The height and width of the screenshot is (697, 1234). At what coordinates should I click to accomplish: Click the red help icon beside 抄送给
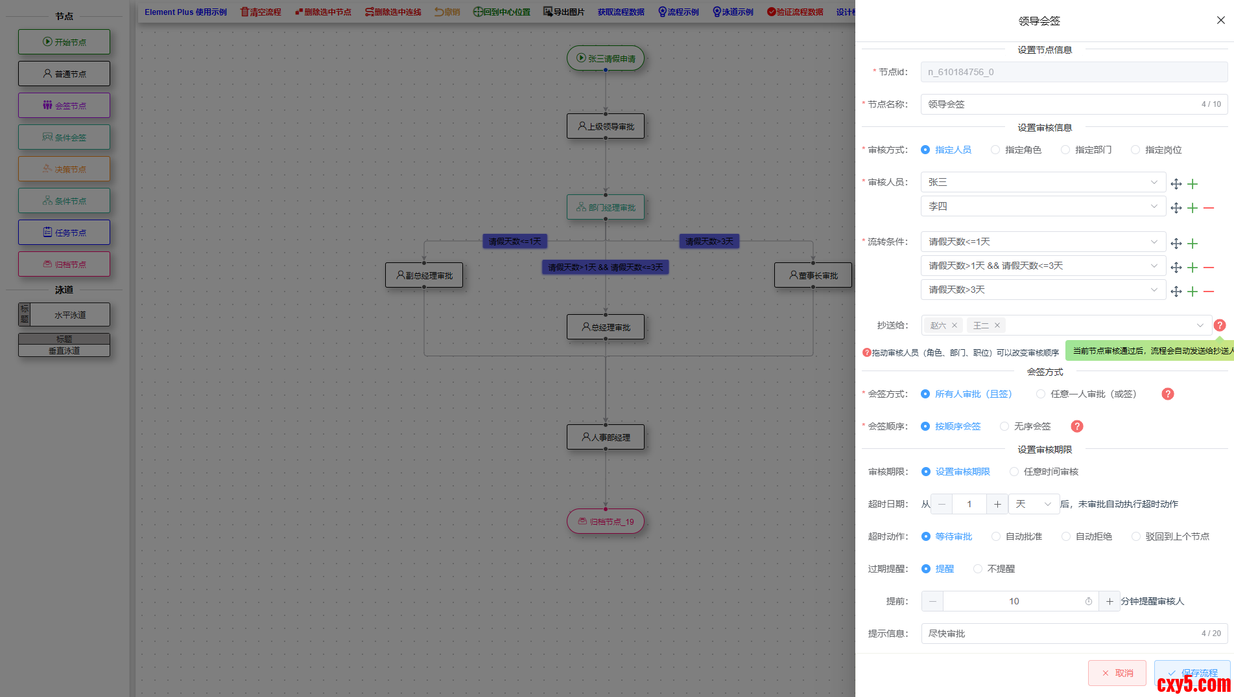click(1219, 325)
